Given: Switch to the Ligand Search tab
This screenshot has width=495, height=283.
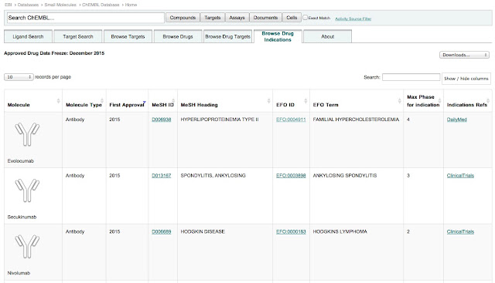Looking at the screenshot, I should 28,36.
